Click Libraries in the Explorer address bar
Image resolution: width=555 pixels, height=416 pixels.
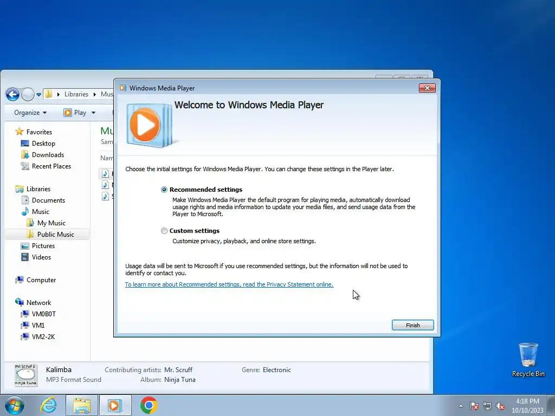76,94
